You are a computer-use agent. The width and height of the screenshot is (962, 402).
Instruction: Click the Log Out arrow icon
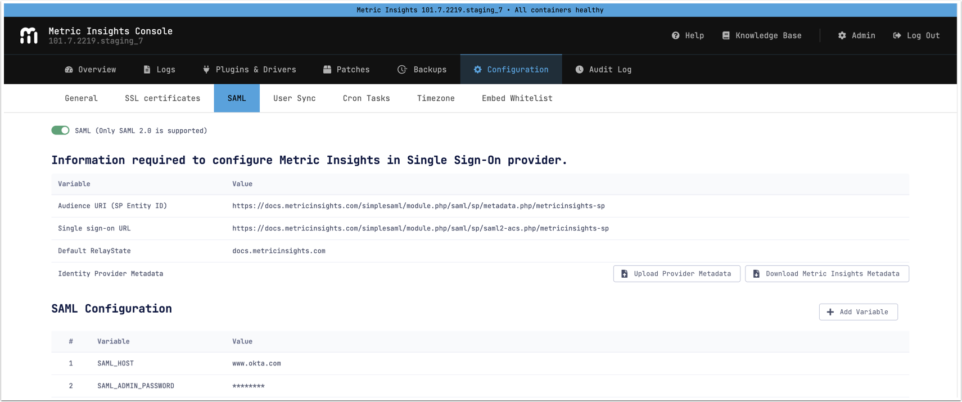(897, 35)
